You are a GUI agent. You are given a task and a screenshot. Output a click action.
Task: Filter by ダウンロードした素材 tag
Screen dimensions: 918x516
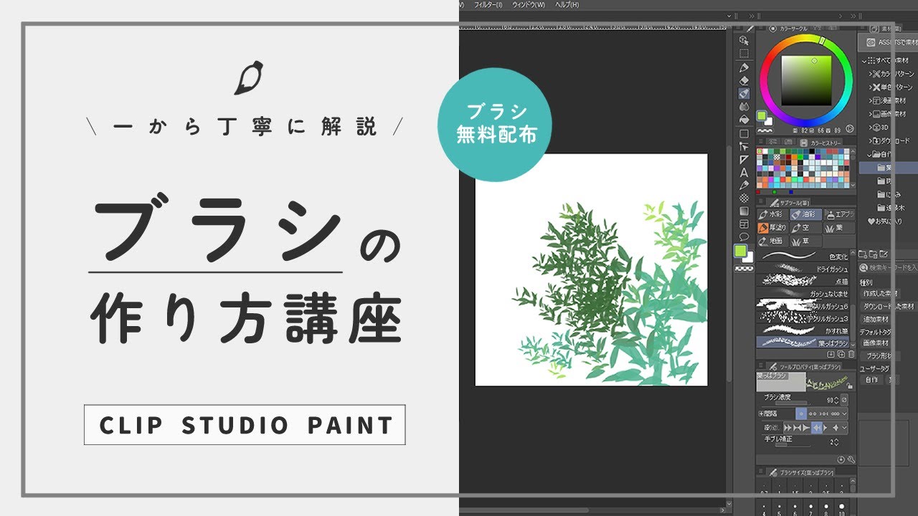coord(889,306)
